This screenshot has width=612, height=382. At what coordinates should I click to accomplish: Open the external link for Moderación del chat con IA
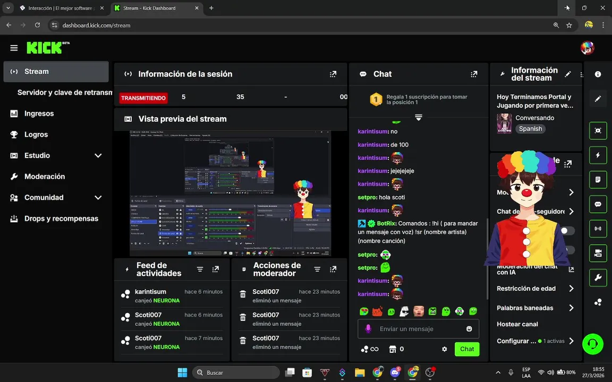[x=572, y=270]
